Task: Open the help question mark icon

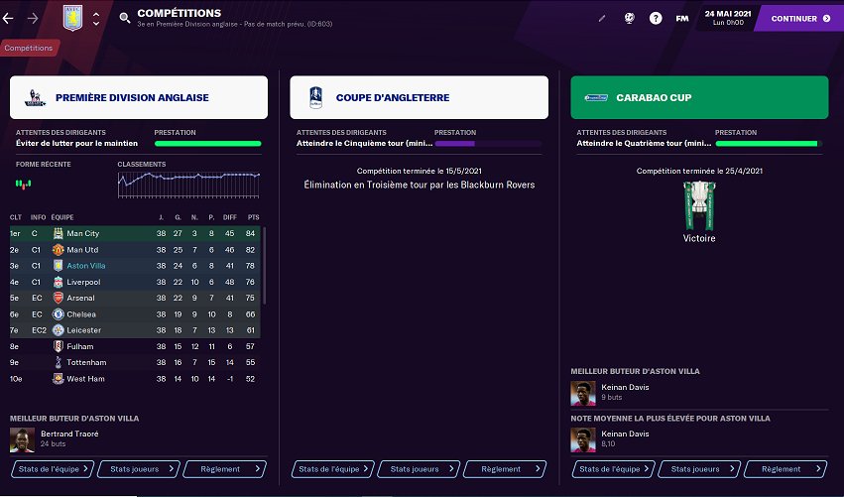Action: (656, 18)
